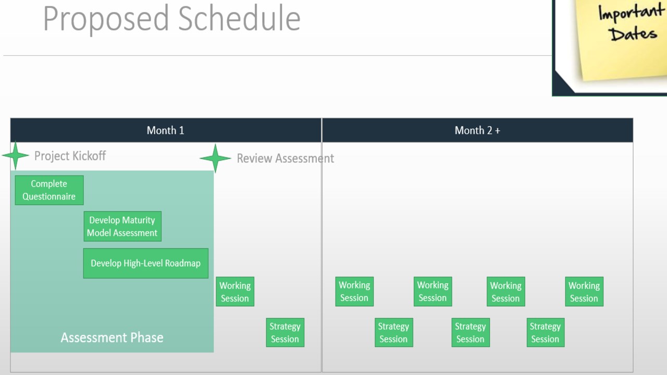Click the Develop High-Level Roadmap box
Image resolution: width=667 pixels, height=375 pixels.
(x=145, y=264)
